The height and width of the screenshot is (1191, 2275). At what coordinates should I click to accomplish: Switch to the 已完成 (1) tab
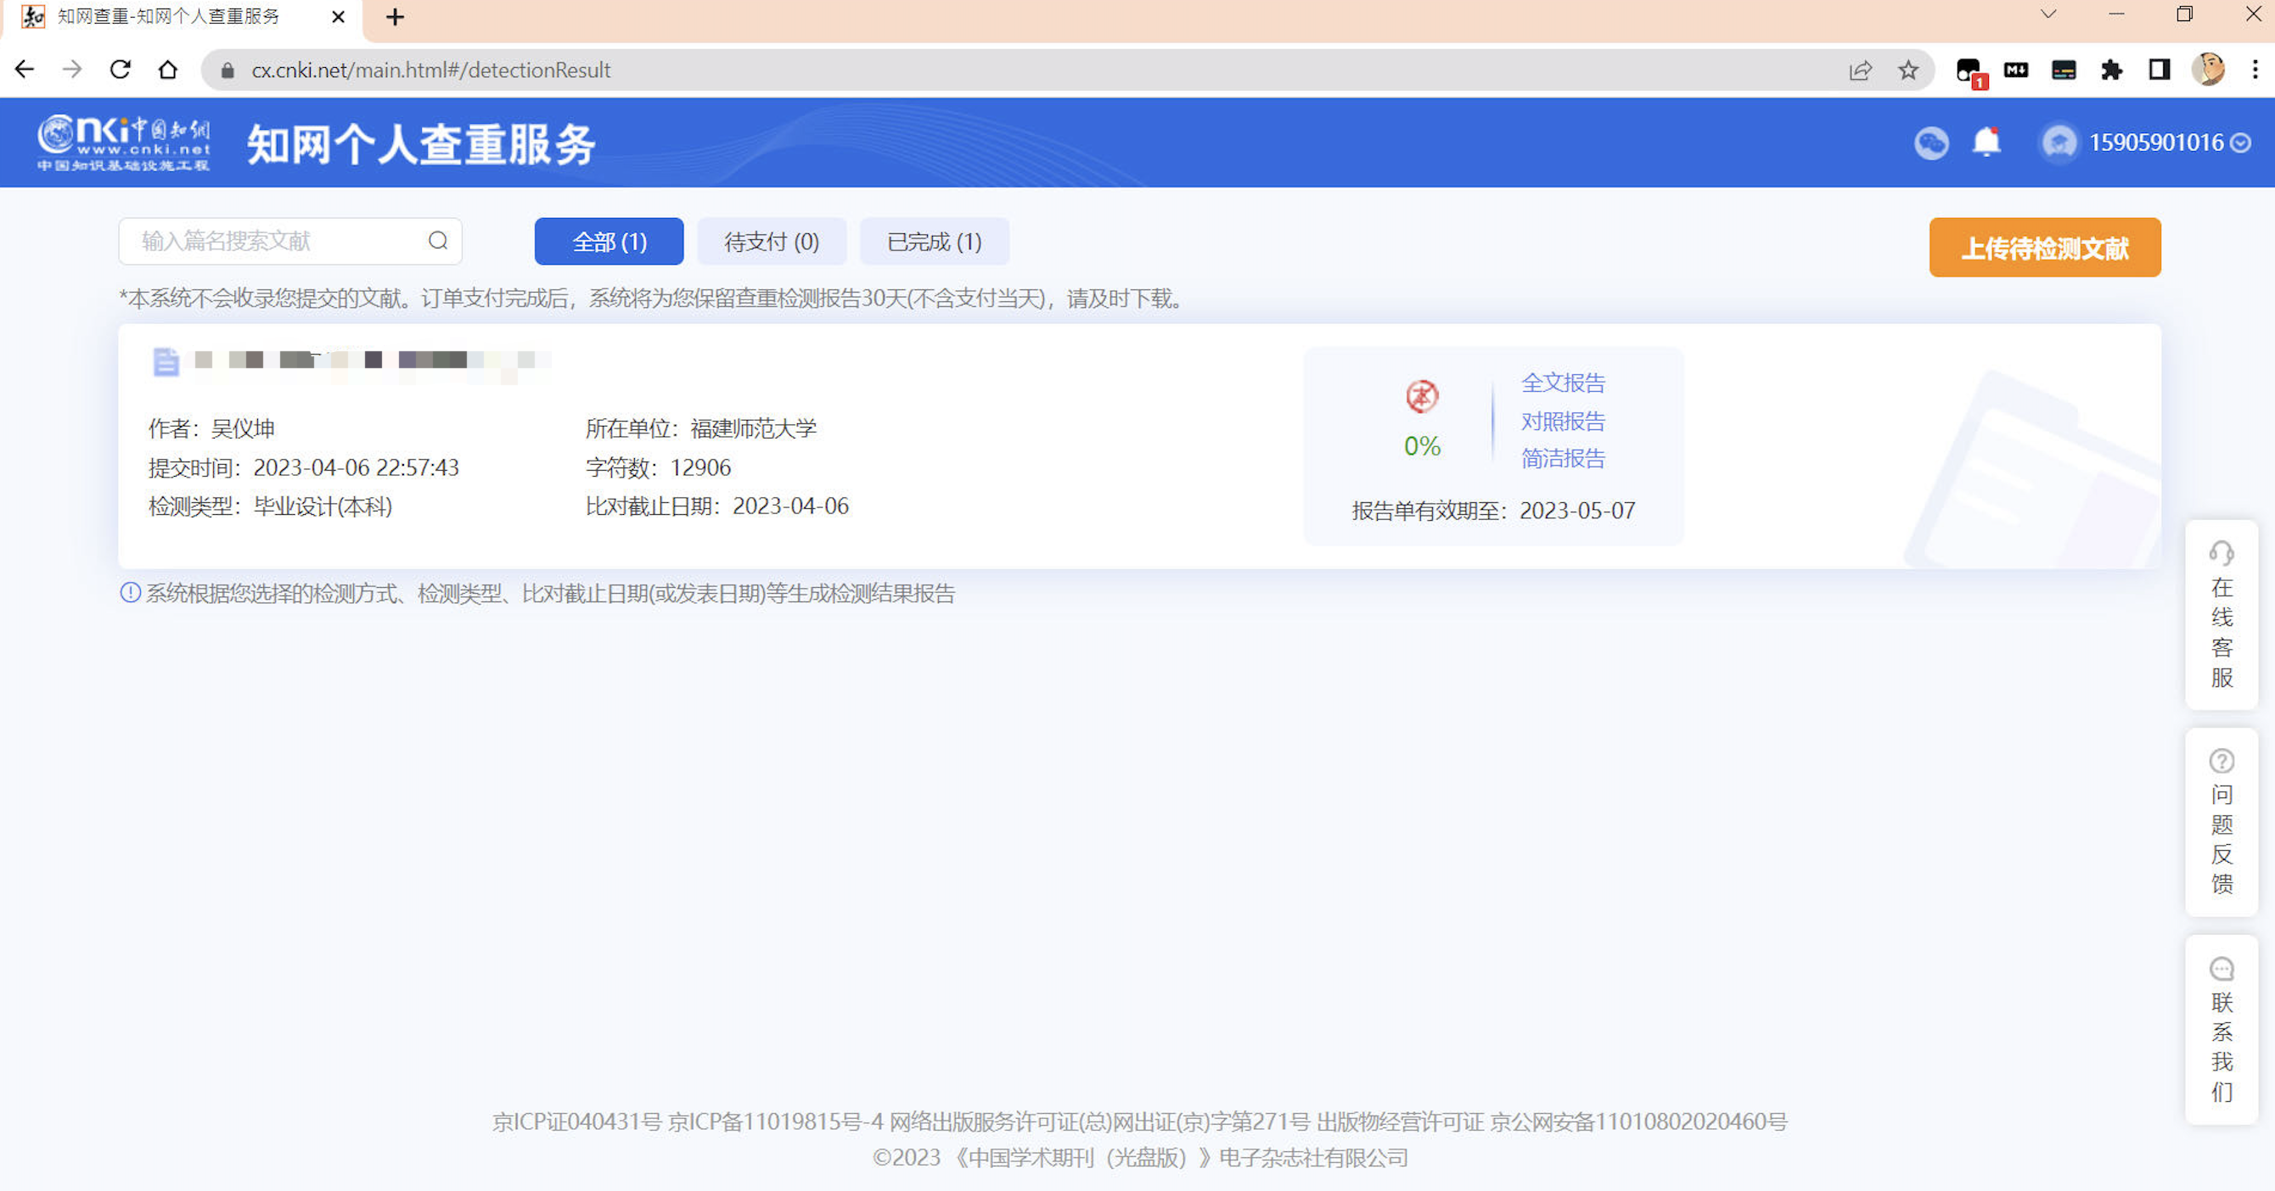[934, 242]
